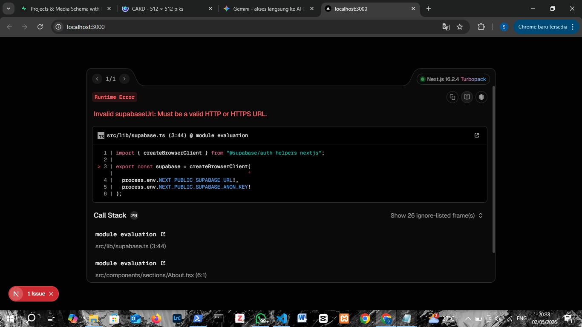This screenshot has height=327, width=582.
Task: Click the src/components/sections/About.tsx (6:1) path
Action: click(151, 275)
